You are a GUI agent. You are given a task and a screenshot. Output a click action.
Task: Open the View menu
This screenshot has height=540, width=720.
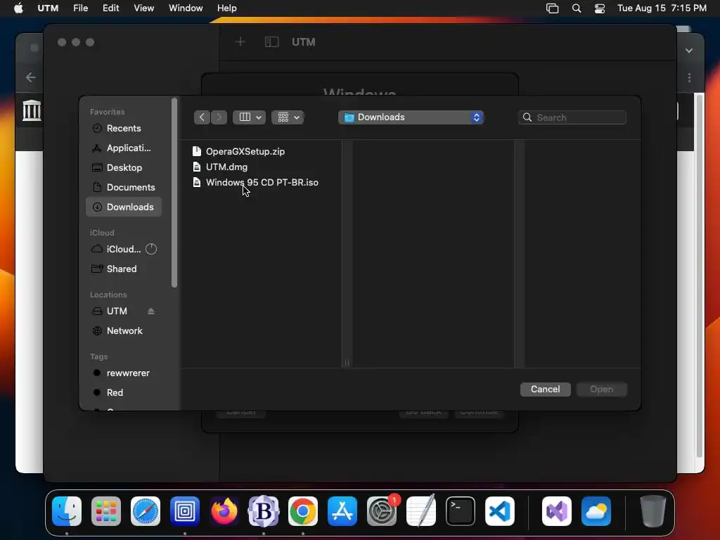tap(143, 8)
